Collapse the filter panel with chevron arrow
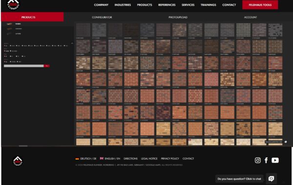 [x=72, y=43]
